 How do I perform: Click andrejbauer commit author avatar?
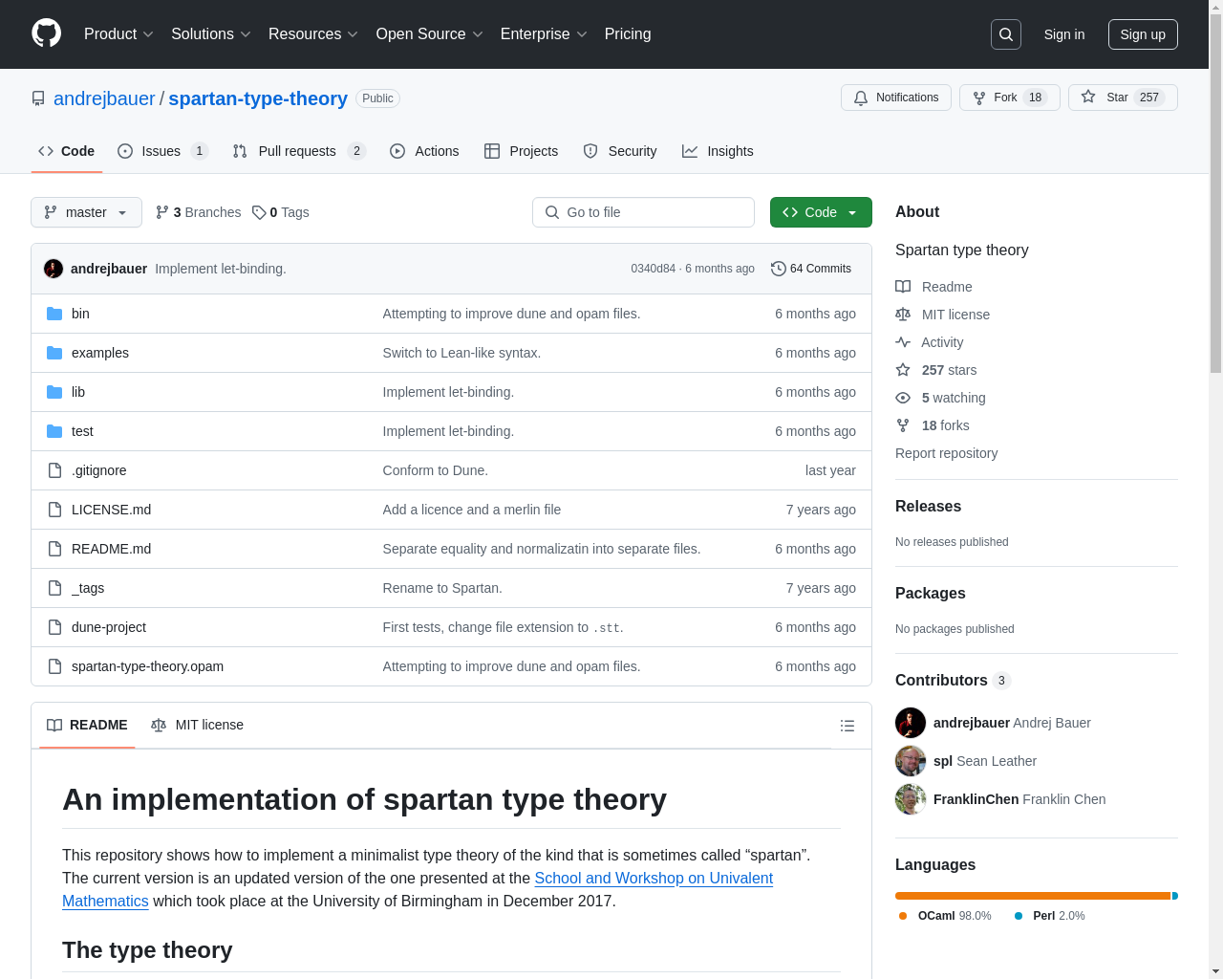coord(54,269)
